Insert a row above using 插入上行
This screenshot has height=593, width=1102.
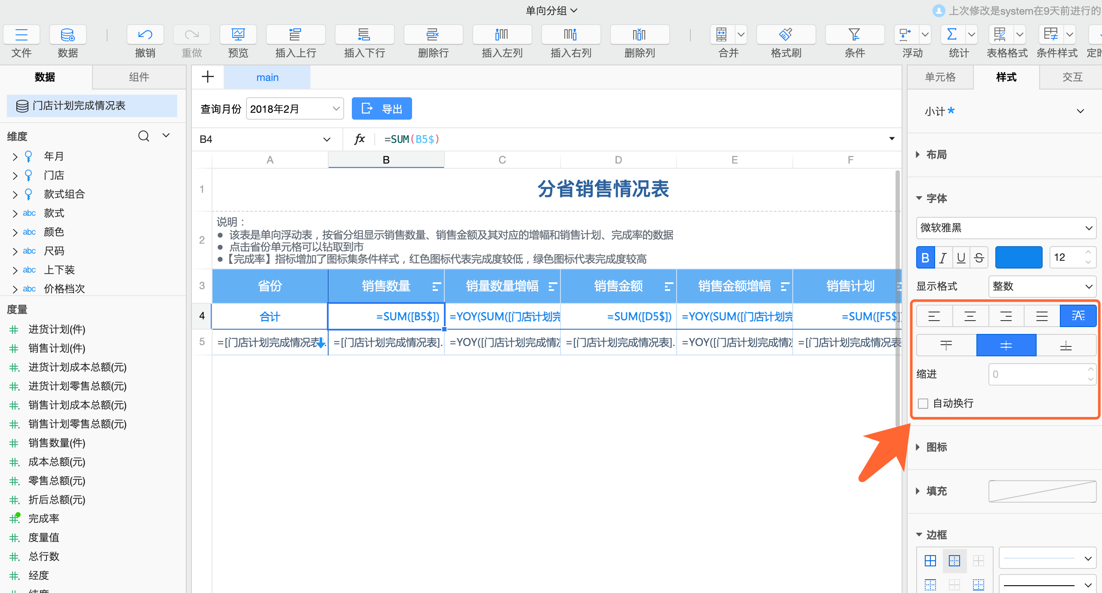[296, 41]
